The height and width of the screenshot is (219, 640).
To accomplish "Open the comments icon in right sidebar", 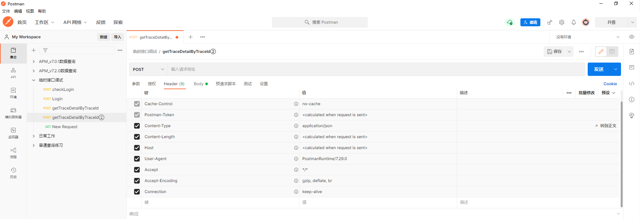I will [x=632, y=68].
